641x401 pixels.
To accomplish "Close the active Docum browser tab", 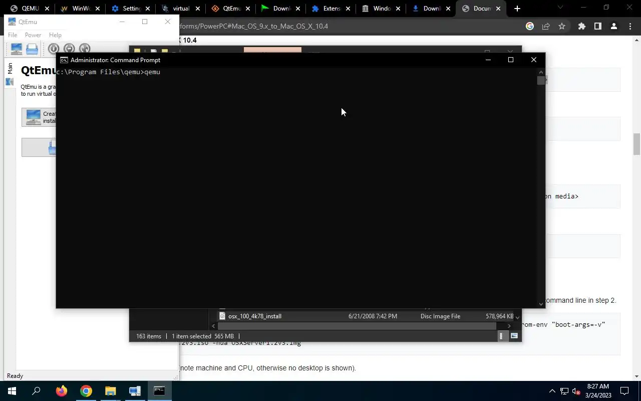I will pos(498,9).
